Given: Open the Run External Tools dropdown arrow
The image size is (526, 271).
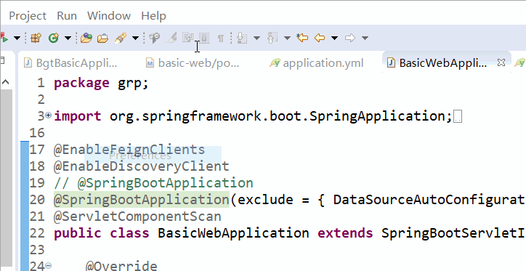Looking at the screenshot, I should pyautogui.click(x=17, y=38).
